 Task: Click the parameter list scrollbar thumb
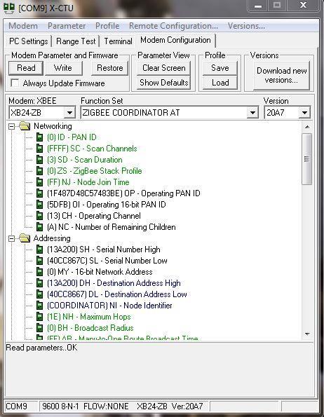click(306, 159)
